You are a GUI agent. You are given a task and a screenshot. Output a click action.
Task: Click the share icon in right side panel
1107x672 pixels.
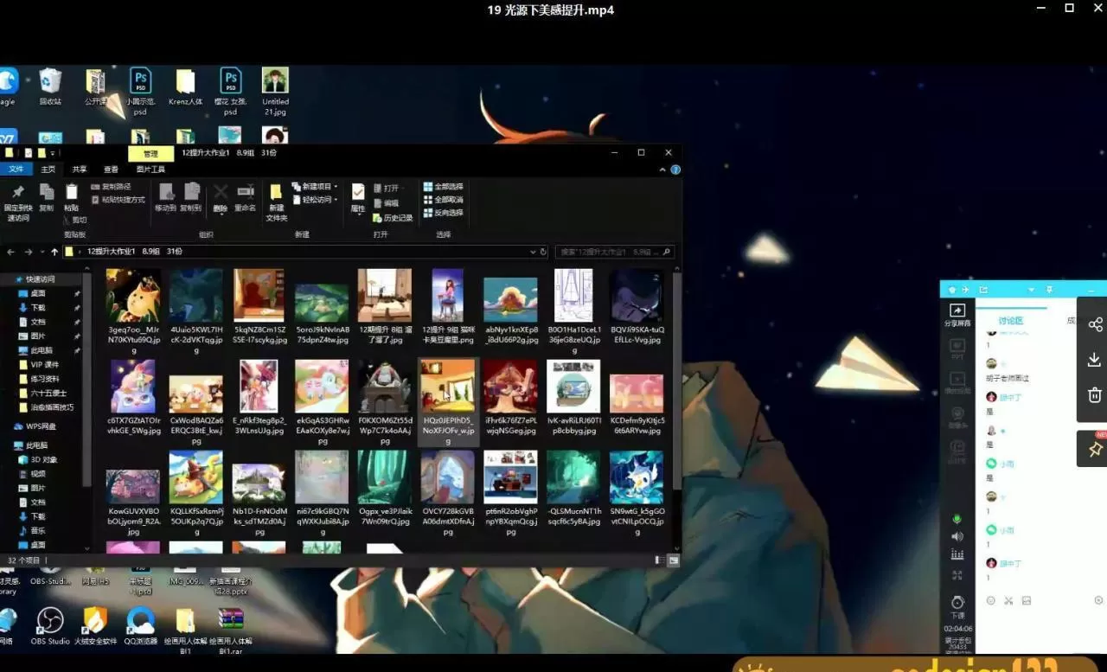coord(1095,325)
